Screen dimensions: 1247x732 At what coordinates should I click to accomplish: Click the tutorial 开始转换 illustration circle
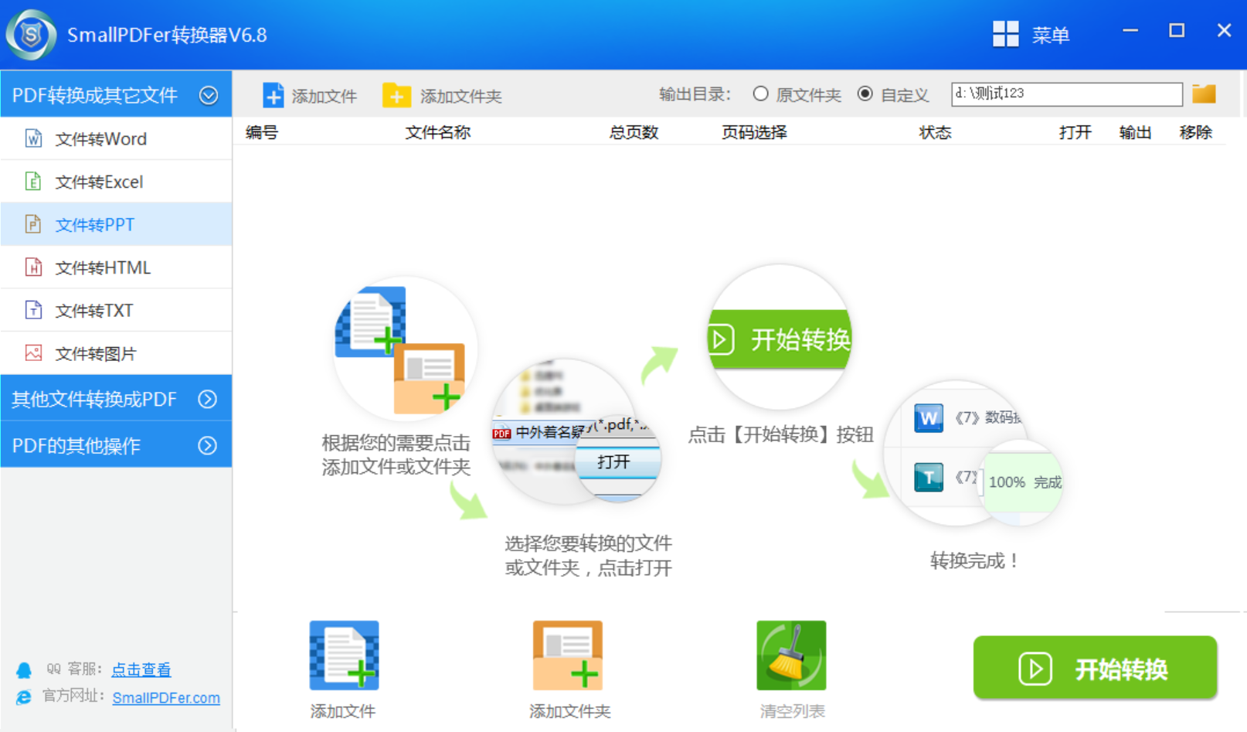[x=780, y=337]
